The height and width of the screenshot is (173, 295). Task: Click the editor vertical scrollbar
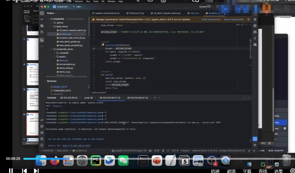(x=250, y=49)
